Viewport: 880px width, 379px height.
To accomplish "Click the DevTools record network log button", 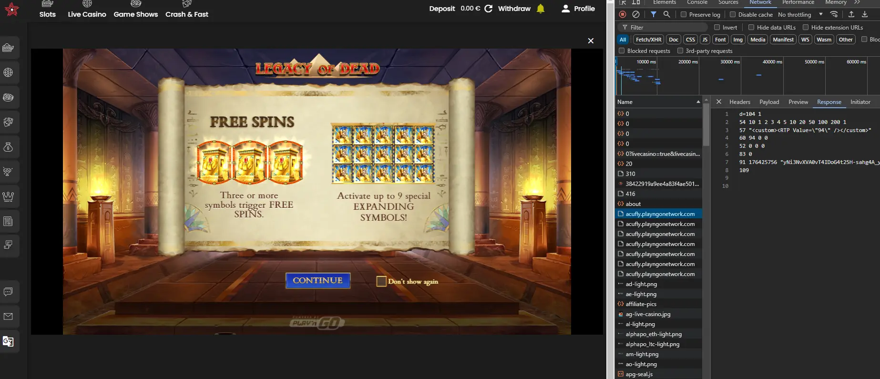I will coord(623,14).
